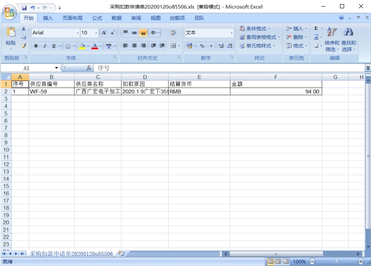Viewport: 371px width, 266px height.
Task: Expand the 文本 number format dropdown
Action: tap(232, 33)
